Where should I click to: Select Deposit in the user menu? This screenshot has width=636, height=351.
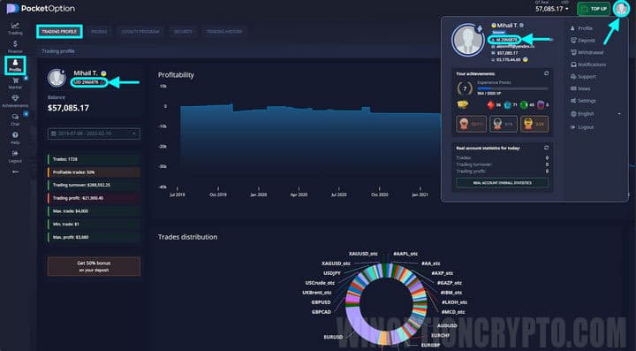583,41
